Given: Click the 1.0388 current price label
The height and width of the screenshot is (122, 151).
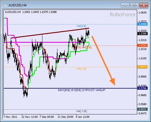Looking at the screenshot, I should [143, 34].
